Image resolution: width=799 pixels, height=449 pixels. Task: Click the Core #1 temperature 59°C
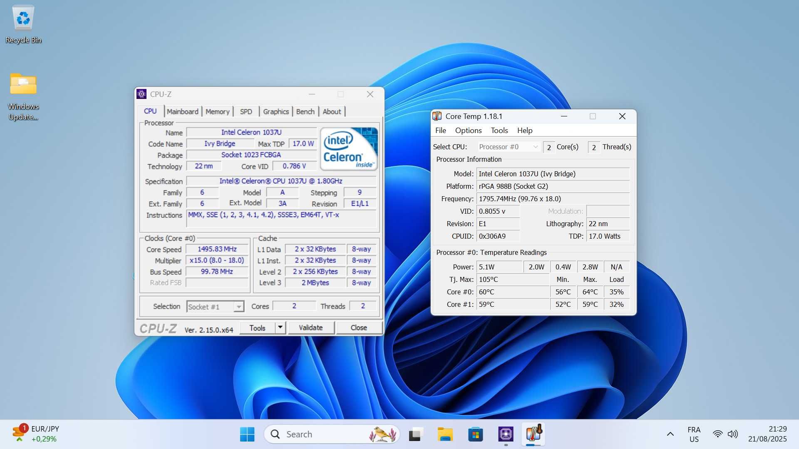pyautogui.click(x=513, y=304)
